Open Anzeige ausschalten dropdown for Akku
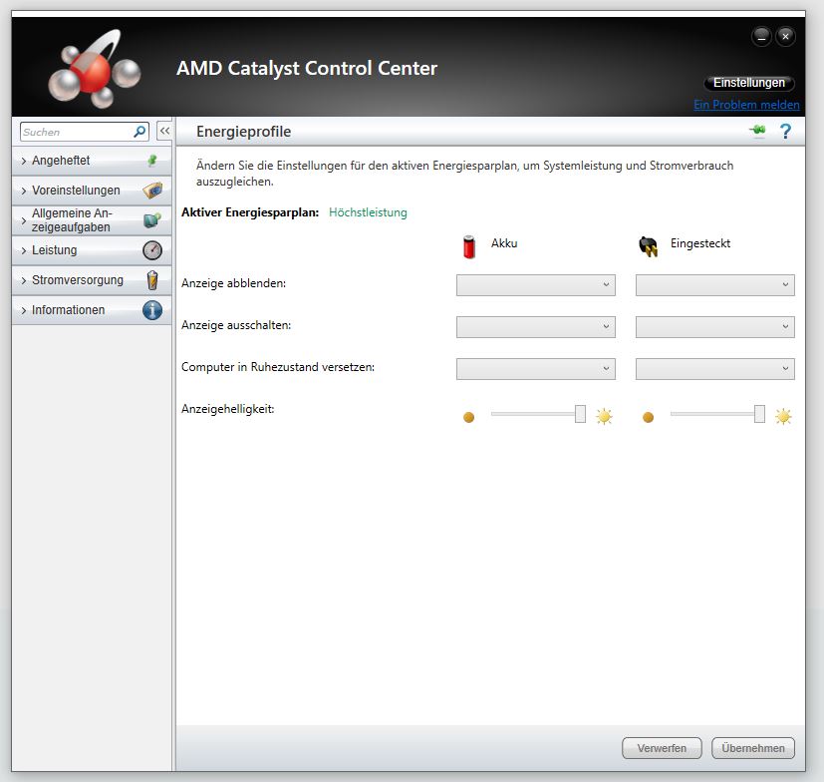This screenshot has width=824, height=782. click(x=535, y=327)
